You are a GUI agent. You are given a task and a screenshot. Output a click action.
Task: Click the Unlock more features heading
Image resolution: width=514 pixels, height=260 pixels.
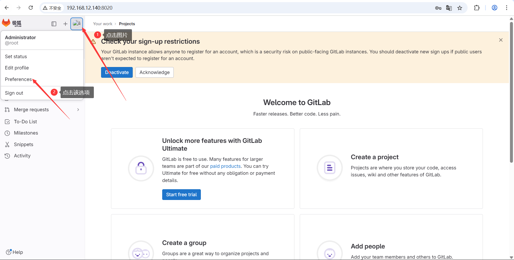(212, 144)
